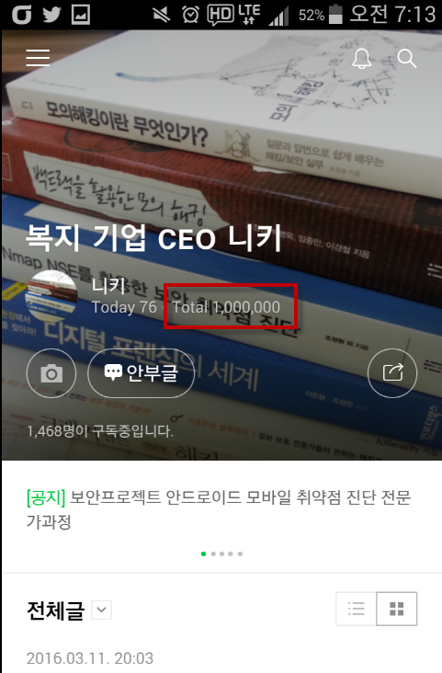Switch to list view
This screenshot has height=673, width=442.
[x=357, y=609]
